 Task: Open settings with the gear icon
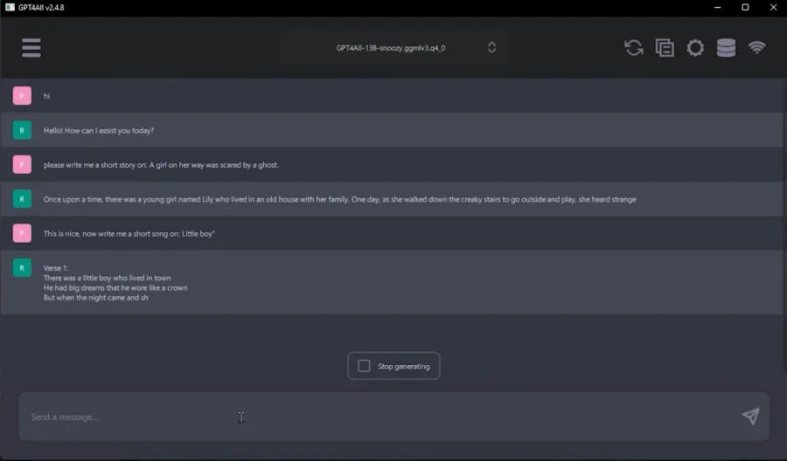(695, 48)
